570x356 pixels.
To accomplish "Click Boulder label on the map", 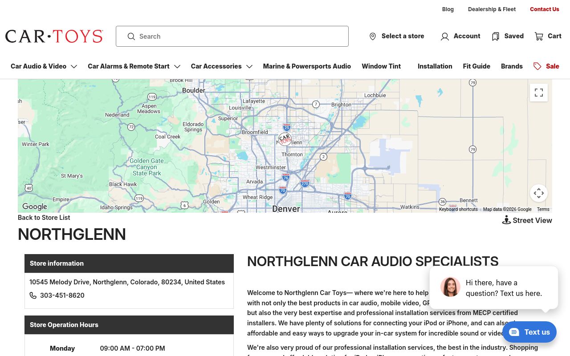I will (x=194, y=90).
